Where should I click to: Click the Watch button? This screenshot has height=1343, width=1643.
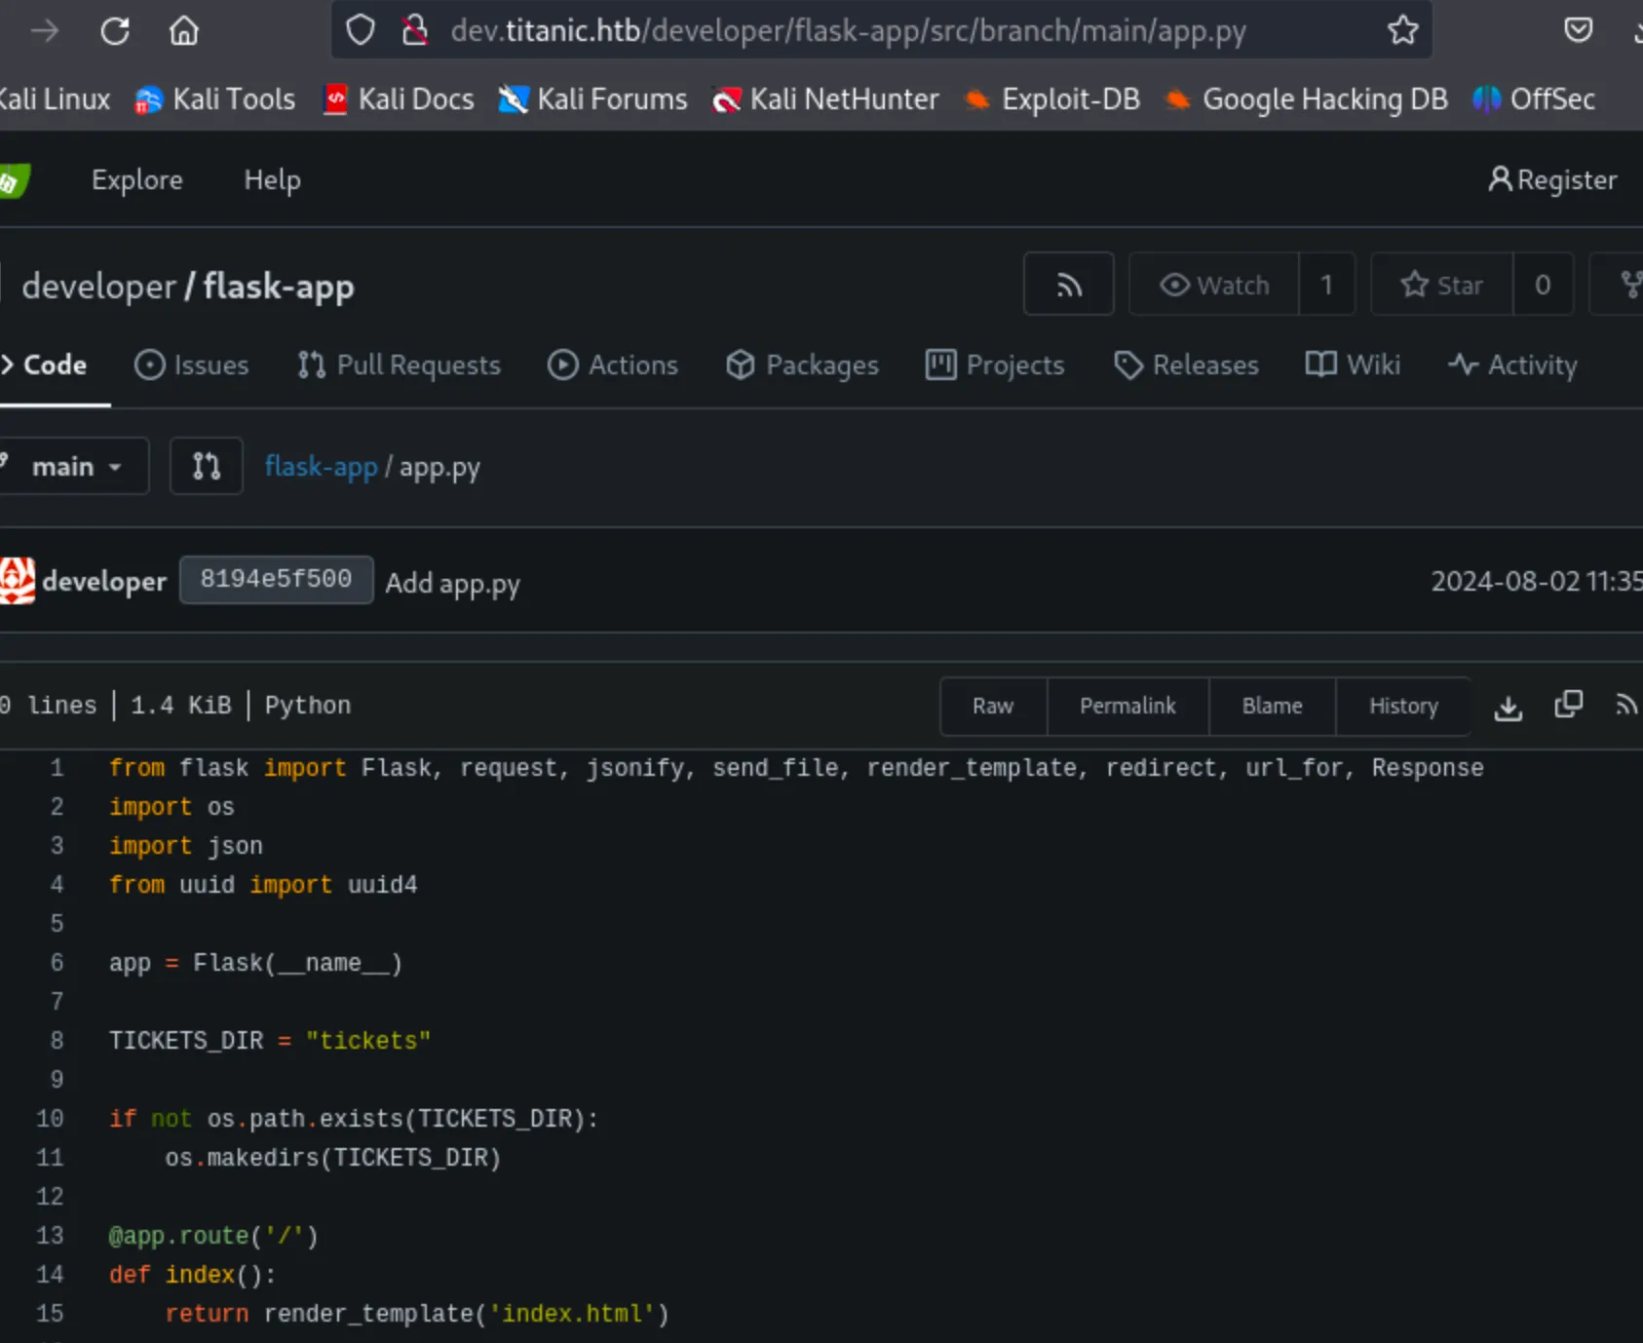[x=1214, y=285]
